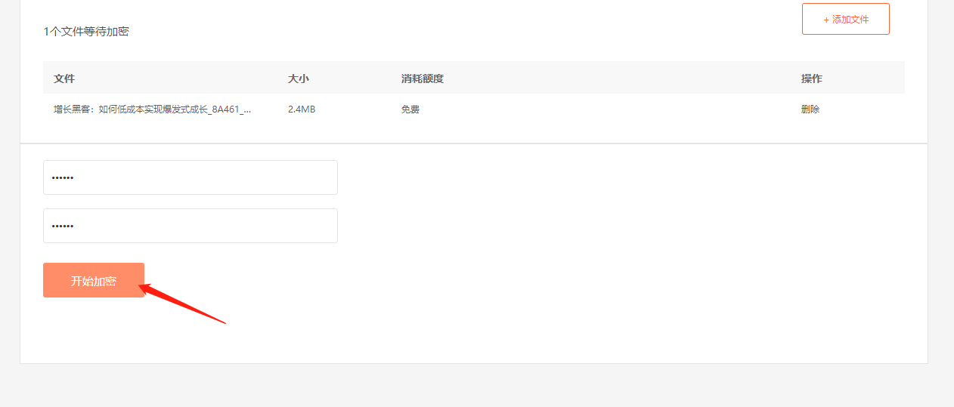Image resolution: width=954 pixels, height=407 pixels.
Task: Click the 操作 column header
Action: [x=811, y=79]
